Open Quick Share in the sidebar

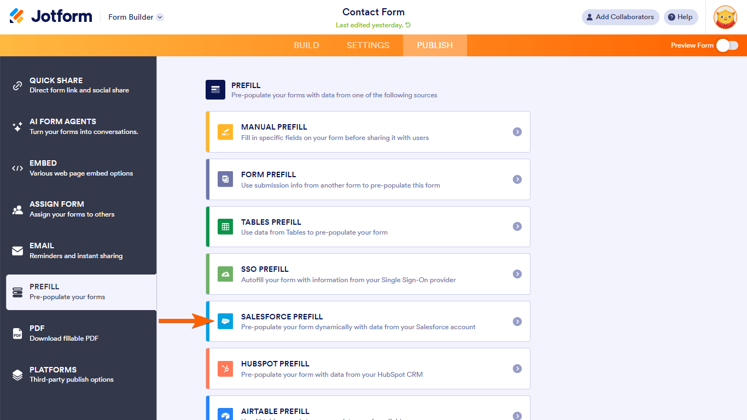pos(79,85)
